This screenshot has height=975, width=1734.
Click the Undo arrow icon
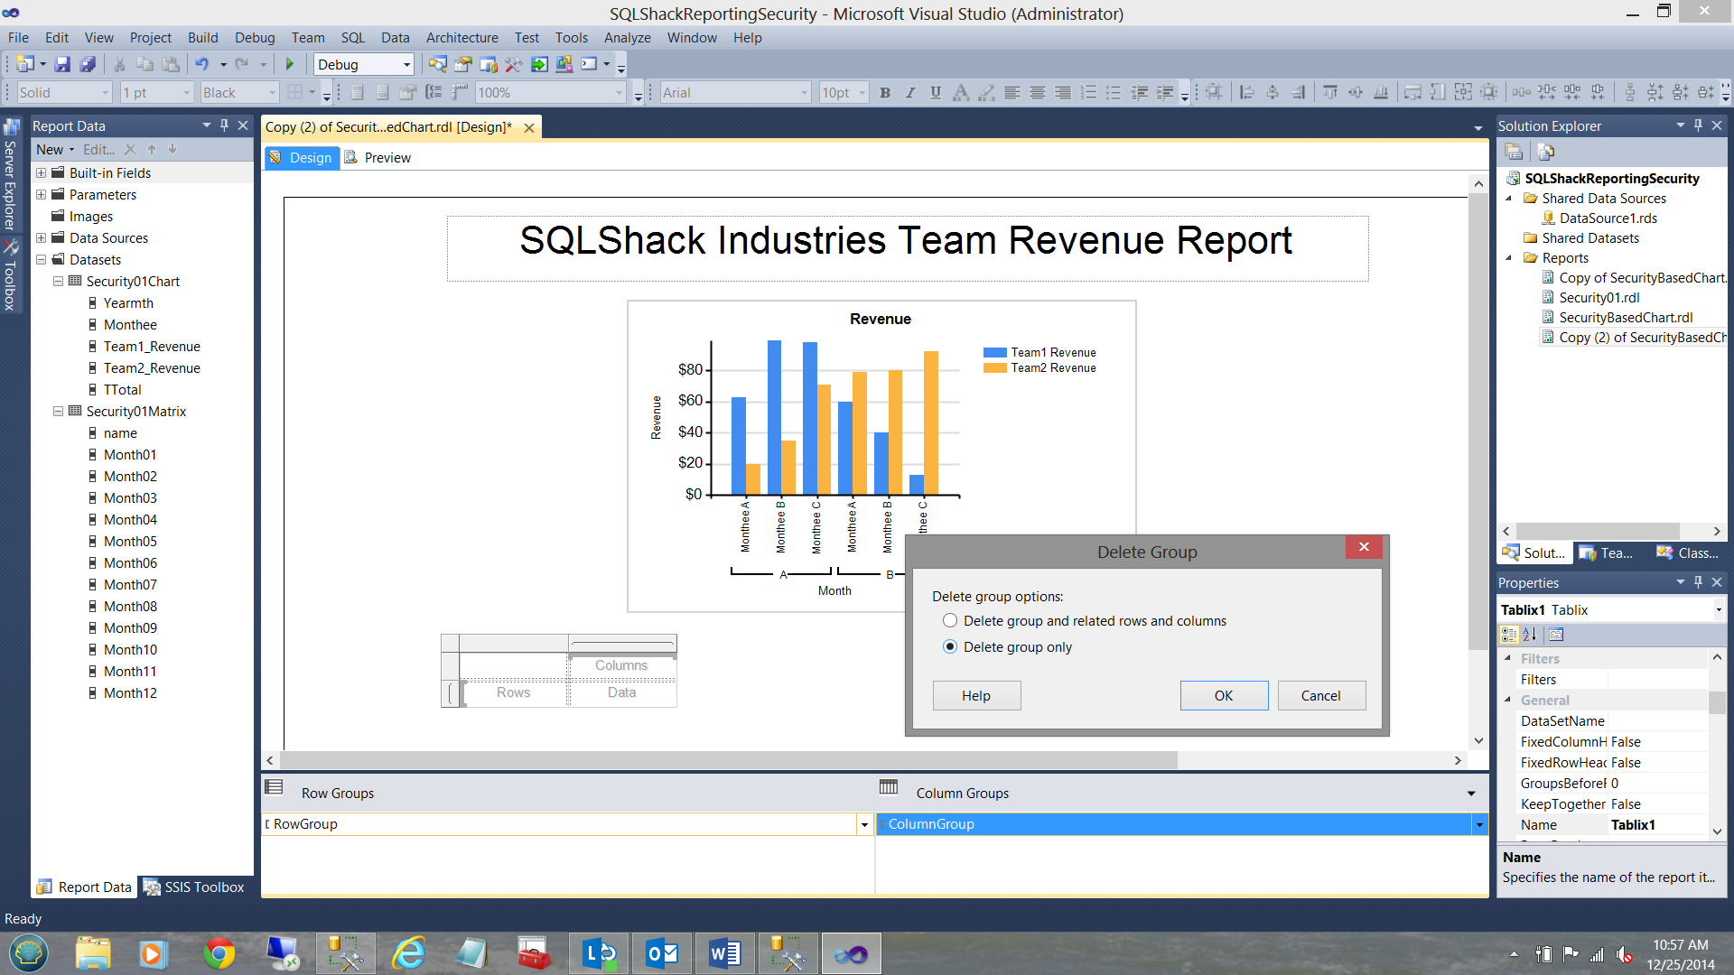click(x=201, y=64)
